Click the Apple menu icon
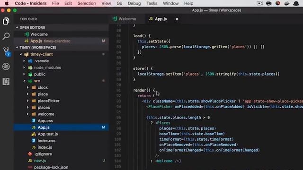The image size is (303, 170). coord(7,3)
